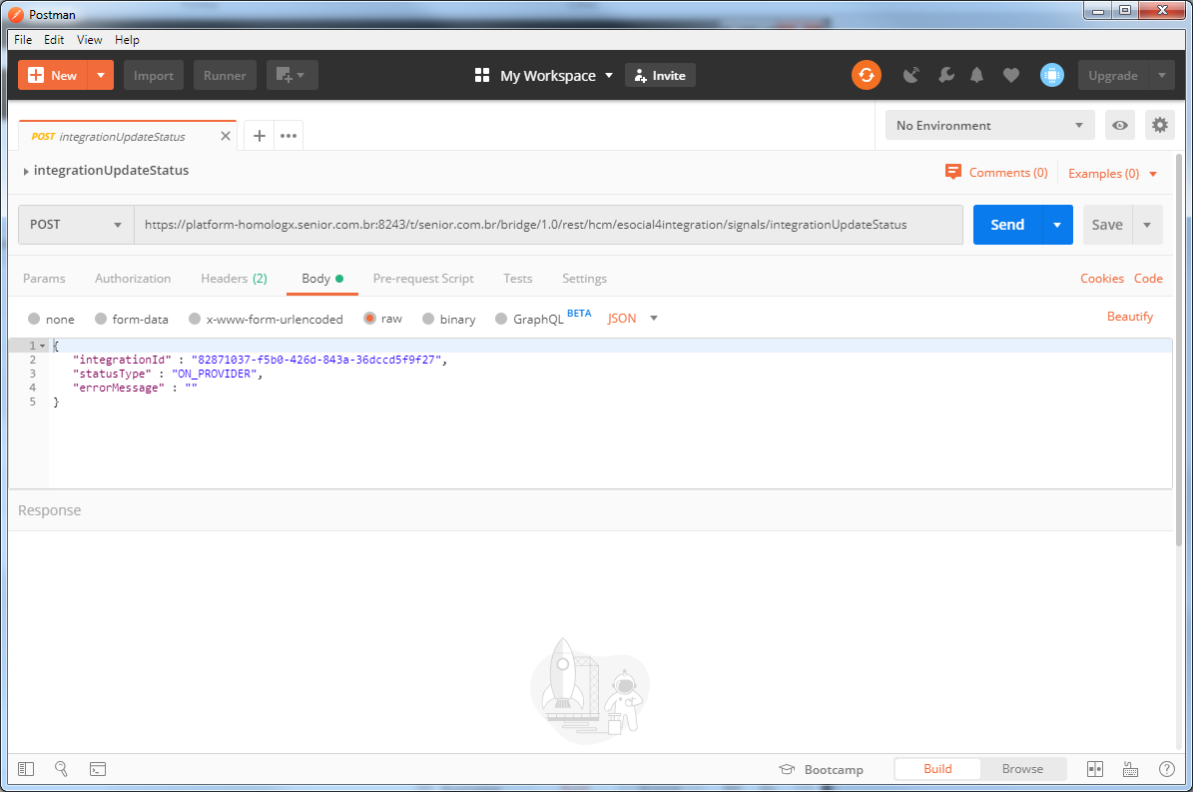This screenshot has width=1193, height=792.
Task: Click the request URL field
Action: tap(548, 225)
